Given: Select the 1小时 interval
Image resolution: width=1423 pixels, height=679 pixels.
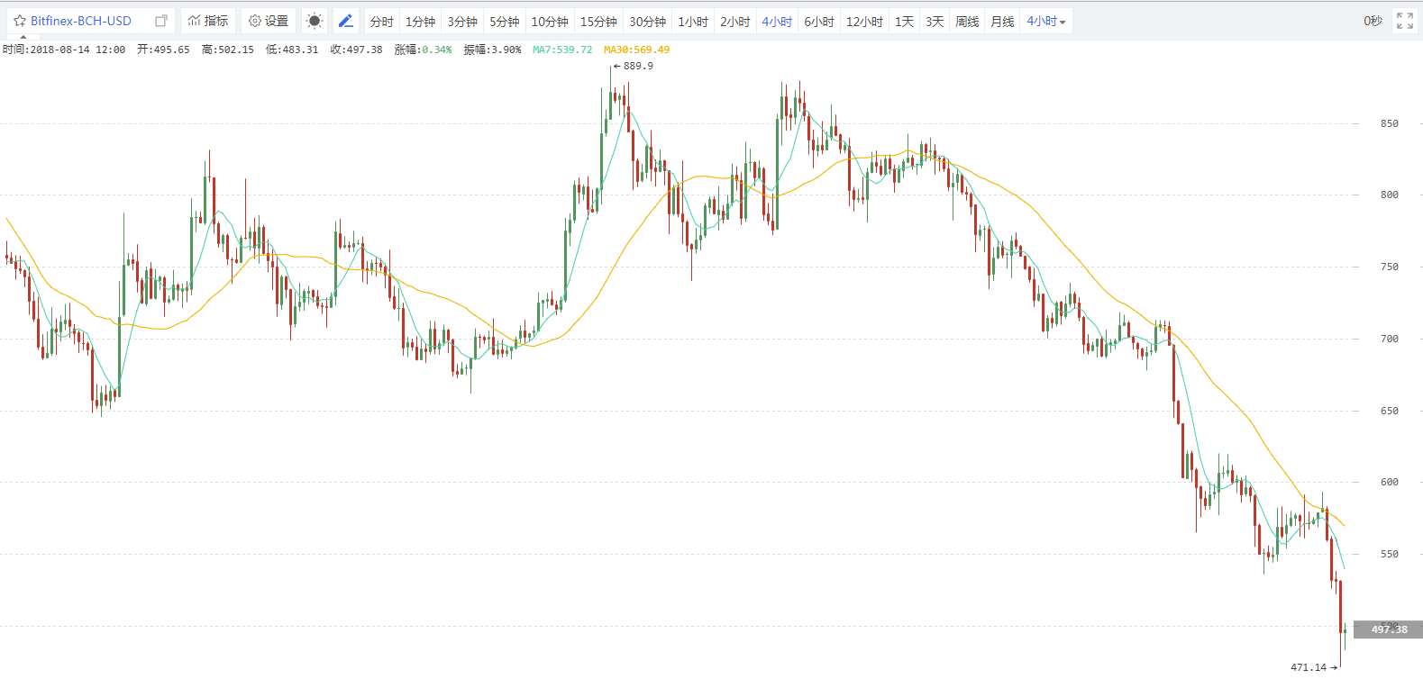Looking at the screenshot, I should (x=693, y=22).
